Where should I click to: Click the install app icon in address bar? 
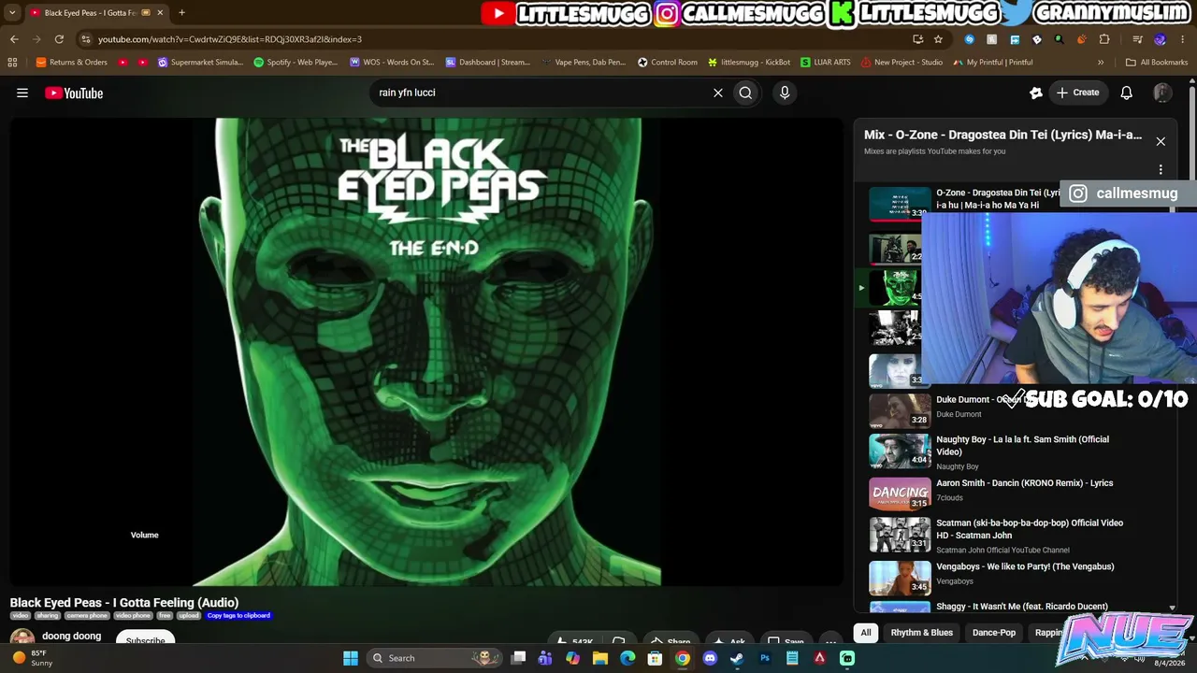click(x=917, y=39)
